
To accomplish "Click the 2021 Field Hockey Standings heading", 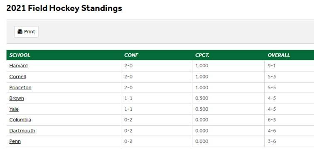I will coord(64,8).
